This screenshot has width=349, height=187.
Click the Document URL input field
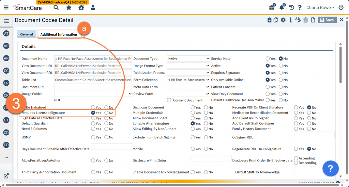point(93,87)
